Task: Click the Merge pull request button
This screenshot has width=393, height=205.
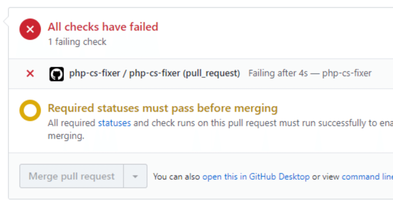Action: click(72, 176)
